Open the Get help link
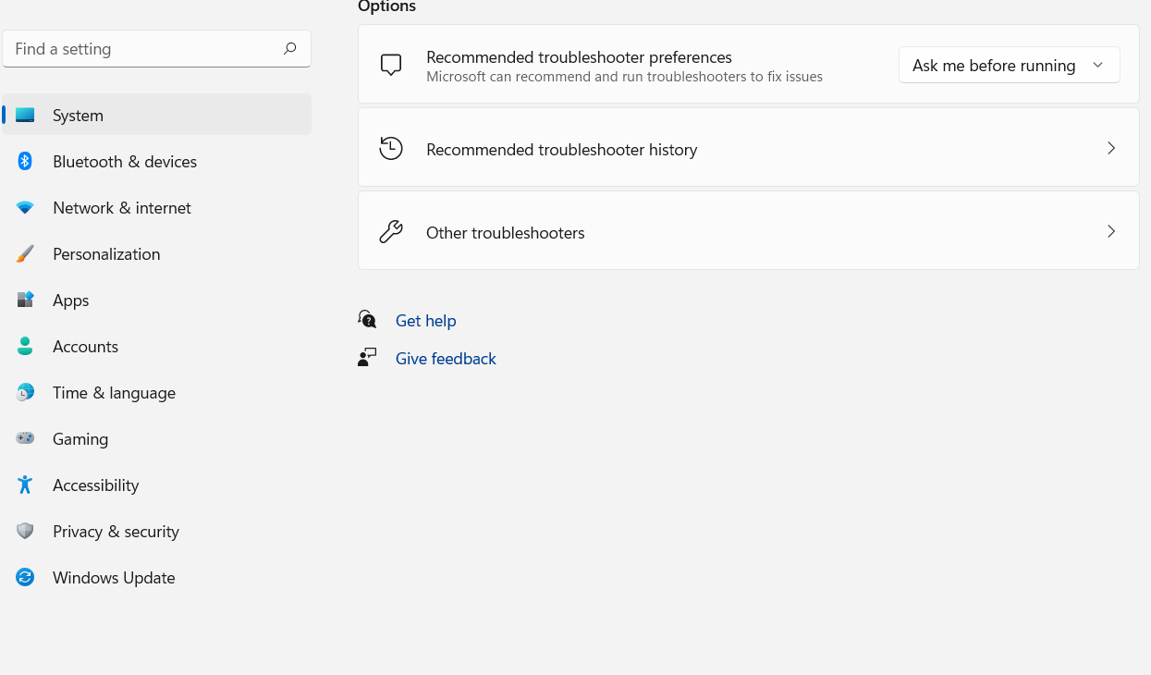 click(425, 321)
